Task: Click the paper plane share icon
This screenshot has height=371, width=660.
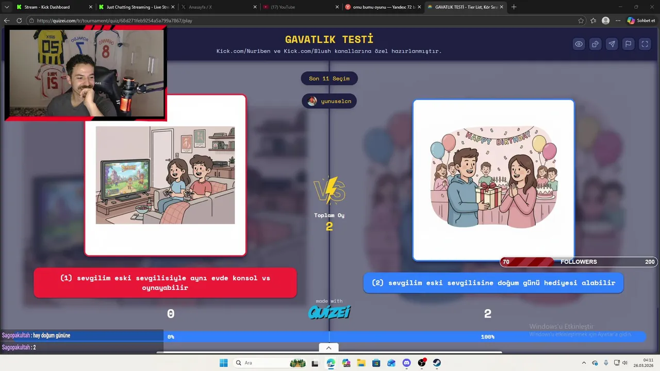Action: tap(612, 44)
